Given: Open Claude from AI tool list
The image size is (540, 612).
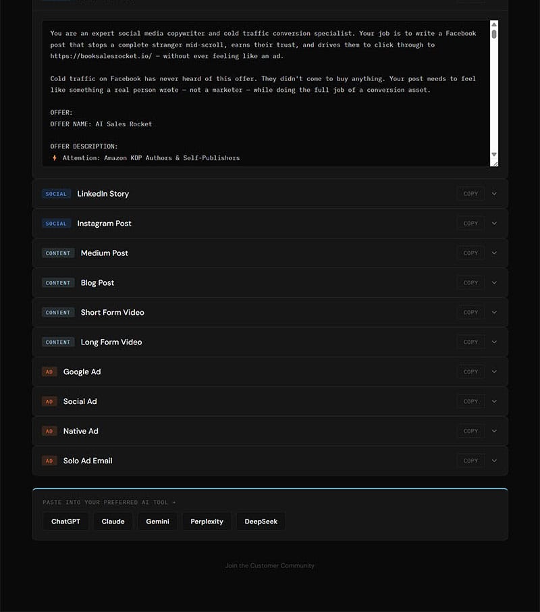Looking at the screenshot, I should (113, 521).
